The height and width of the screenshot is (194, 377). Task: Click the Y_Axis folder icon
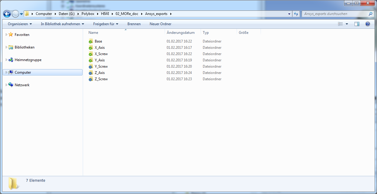[91, 60]
